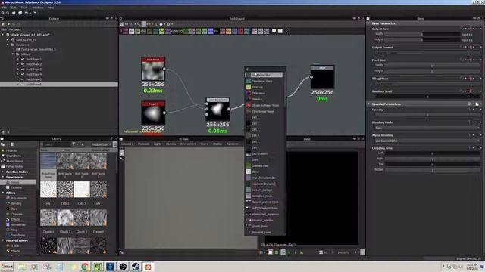The width and height of the screenshot is (485, 272).
Task: Open the Materials menu in the 3D view
Action: (143, 144)
